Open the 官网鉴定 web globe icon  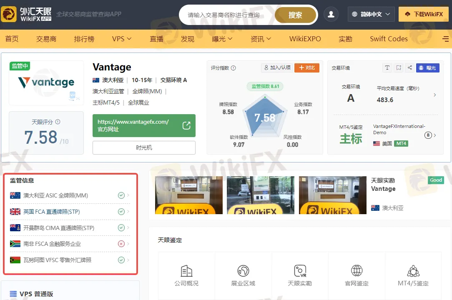pyautogui.click(x=357, y=271)
